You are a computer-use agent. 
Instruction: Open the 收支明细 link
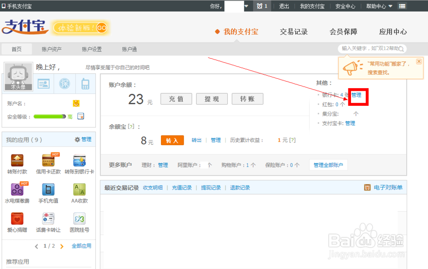153,188
